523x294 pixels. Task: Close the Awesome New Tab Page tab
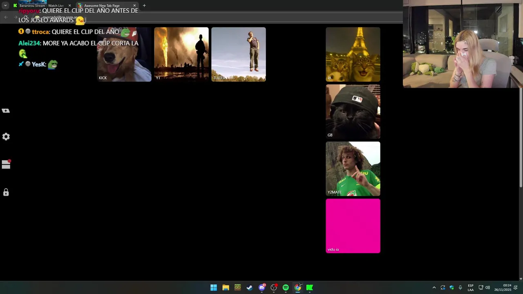pyautogui.click(x=134, y=6)
